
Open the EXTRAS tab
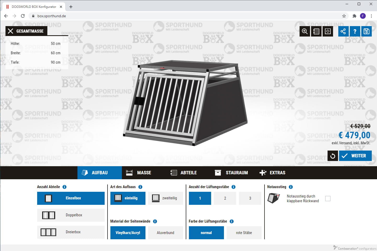[x=272, y=173]
